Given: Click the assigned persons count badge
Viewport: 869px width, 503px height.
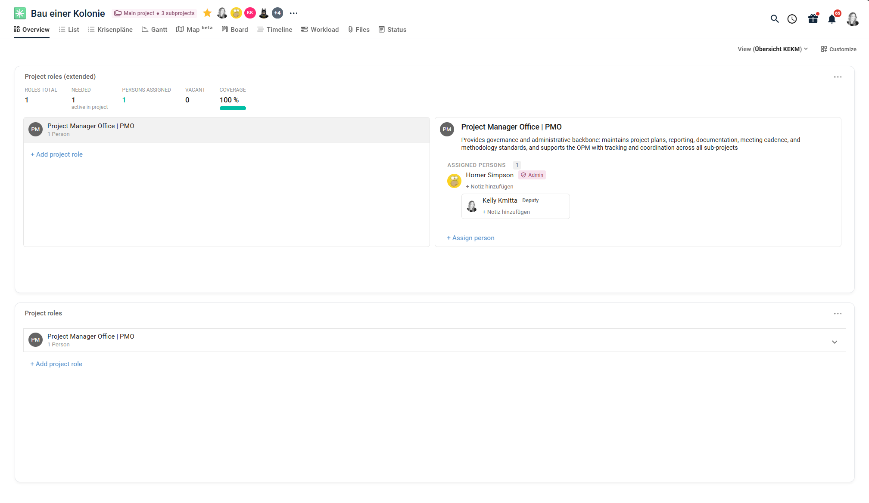Looking at the screenshot, I should click(517, 165).
